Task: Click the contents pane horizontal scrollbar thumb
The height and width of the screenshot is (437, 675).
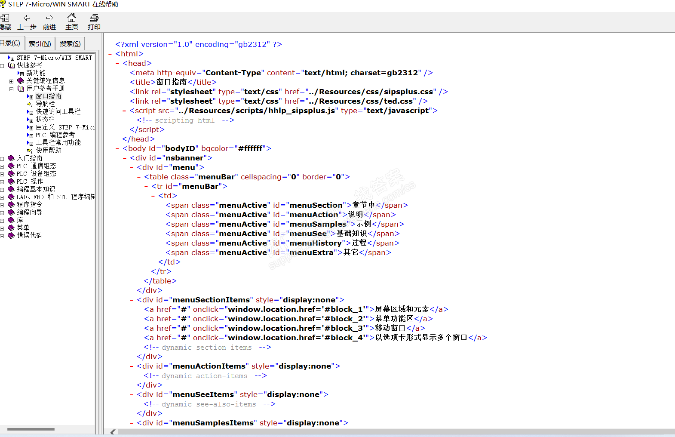Action: coord(31,429)
